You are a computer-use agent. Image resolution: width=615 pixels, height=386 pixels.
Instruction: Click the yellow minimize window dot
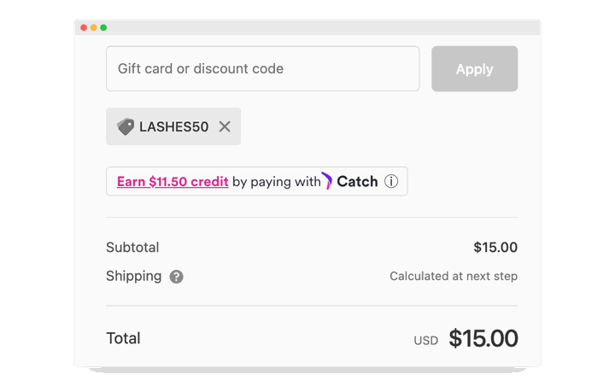pyautogui.click(x=93, y=27)
